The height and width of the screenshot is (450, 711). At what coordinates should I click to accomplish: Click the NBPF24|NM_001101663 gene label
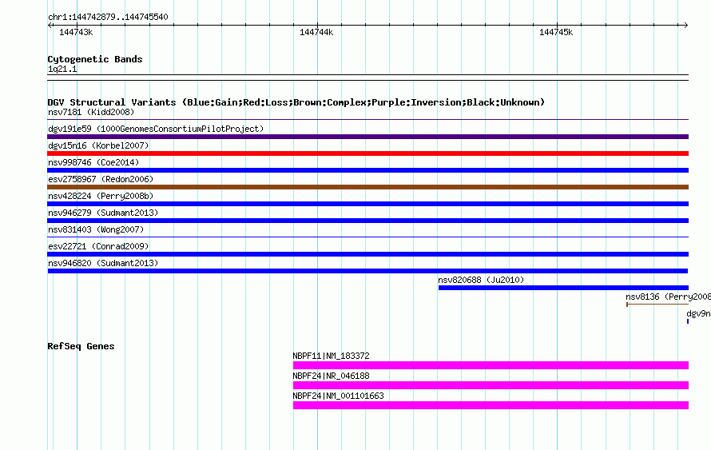[338, 396]
